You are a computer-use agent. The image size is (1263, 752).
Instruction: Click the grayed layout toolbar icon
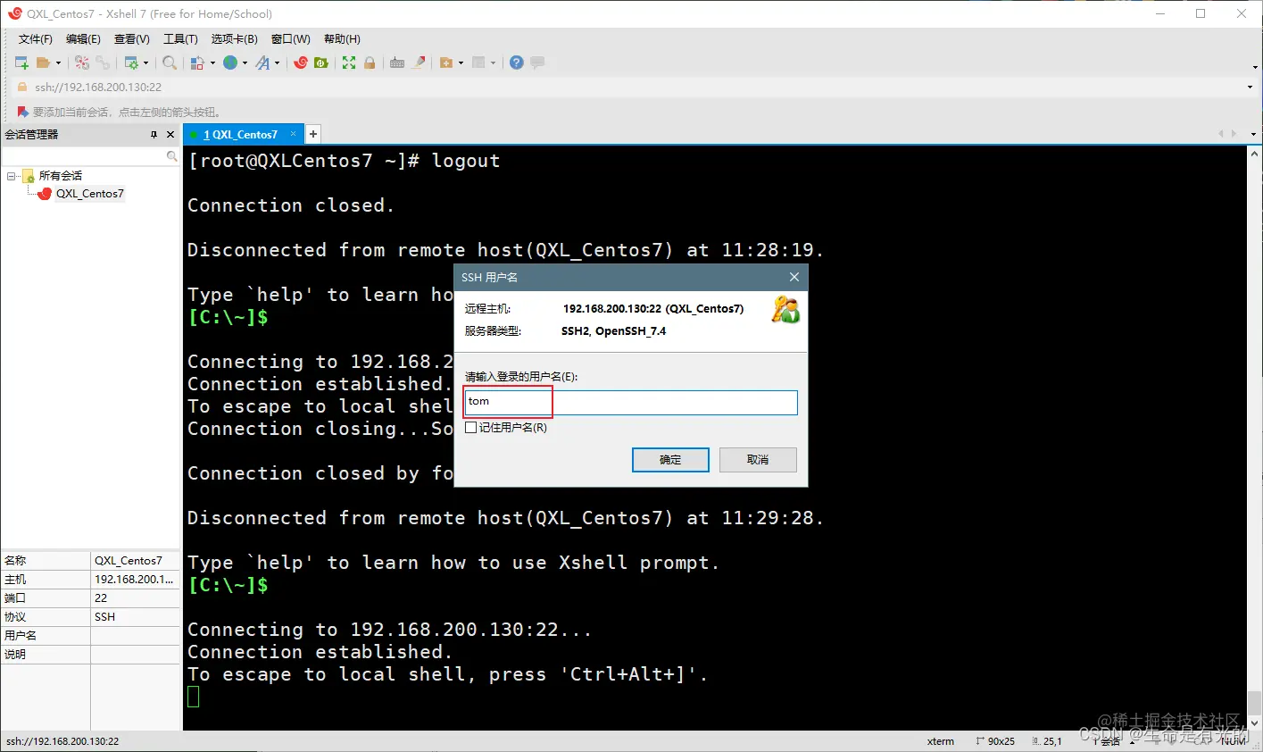(478, 63)
